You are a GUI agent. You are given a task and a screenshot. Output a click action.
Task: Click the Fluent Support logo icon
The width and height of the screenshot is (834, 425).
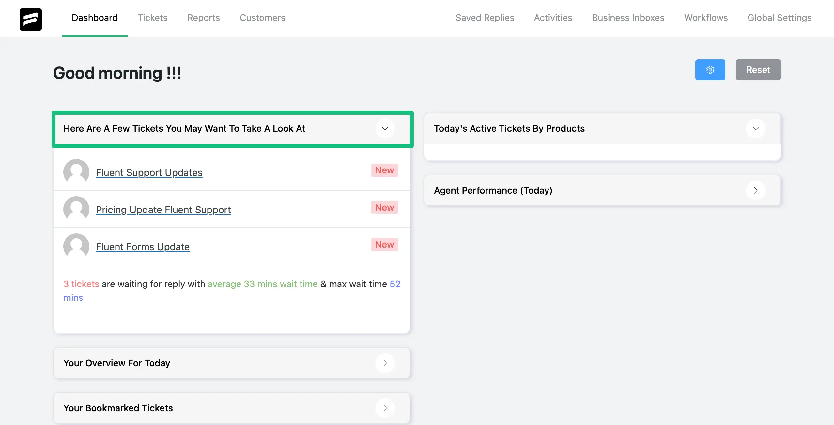coord(31,20)
